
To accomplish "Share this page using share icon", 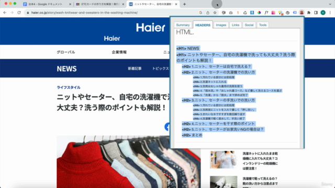I will point(208,13).
